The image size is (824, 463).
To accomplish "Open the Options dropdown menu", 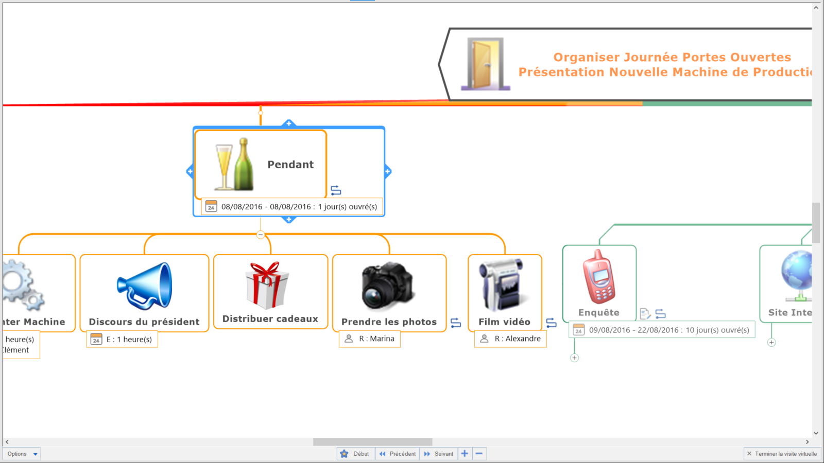I will (23, 454).
